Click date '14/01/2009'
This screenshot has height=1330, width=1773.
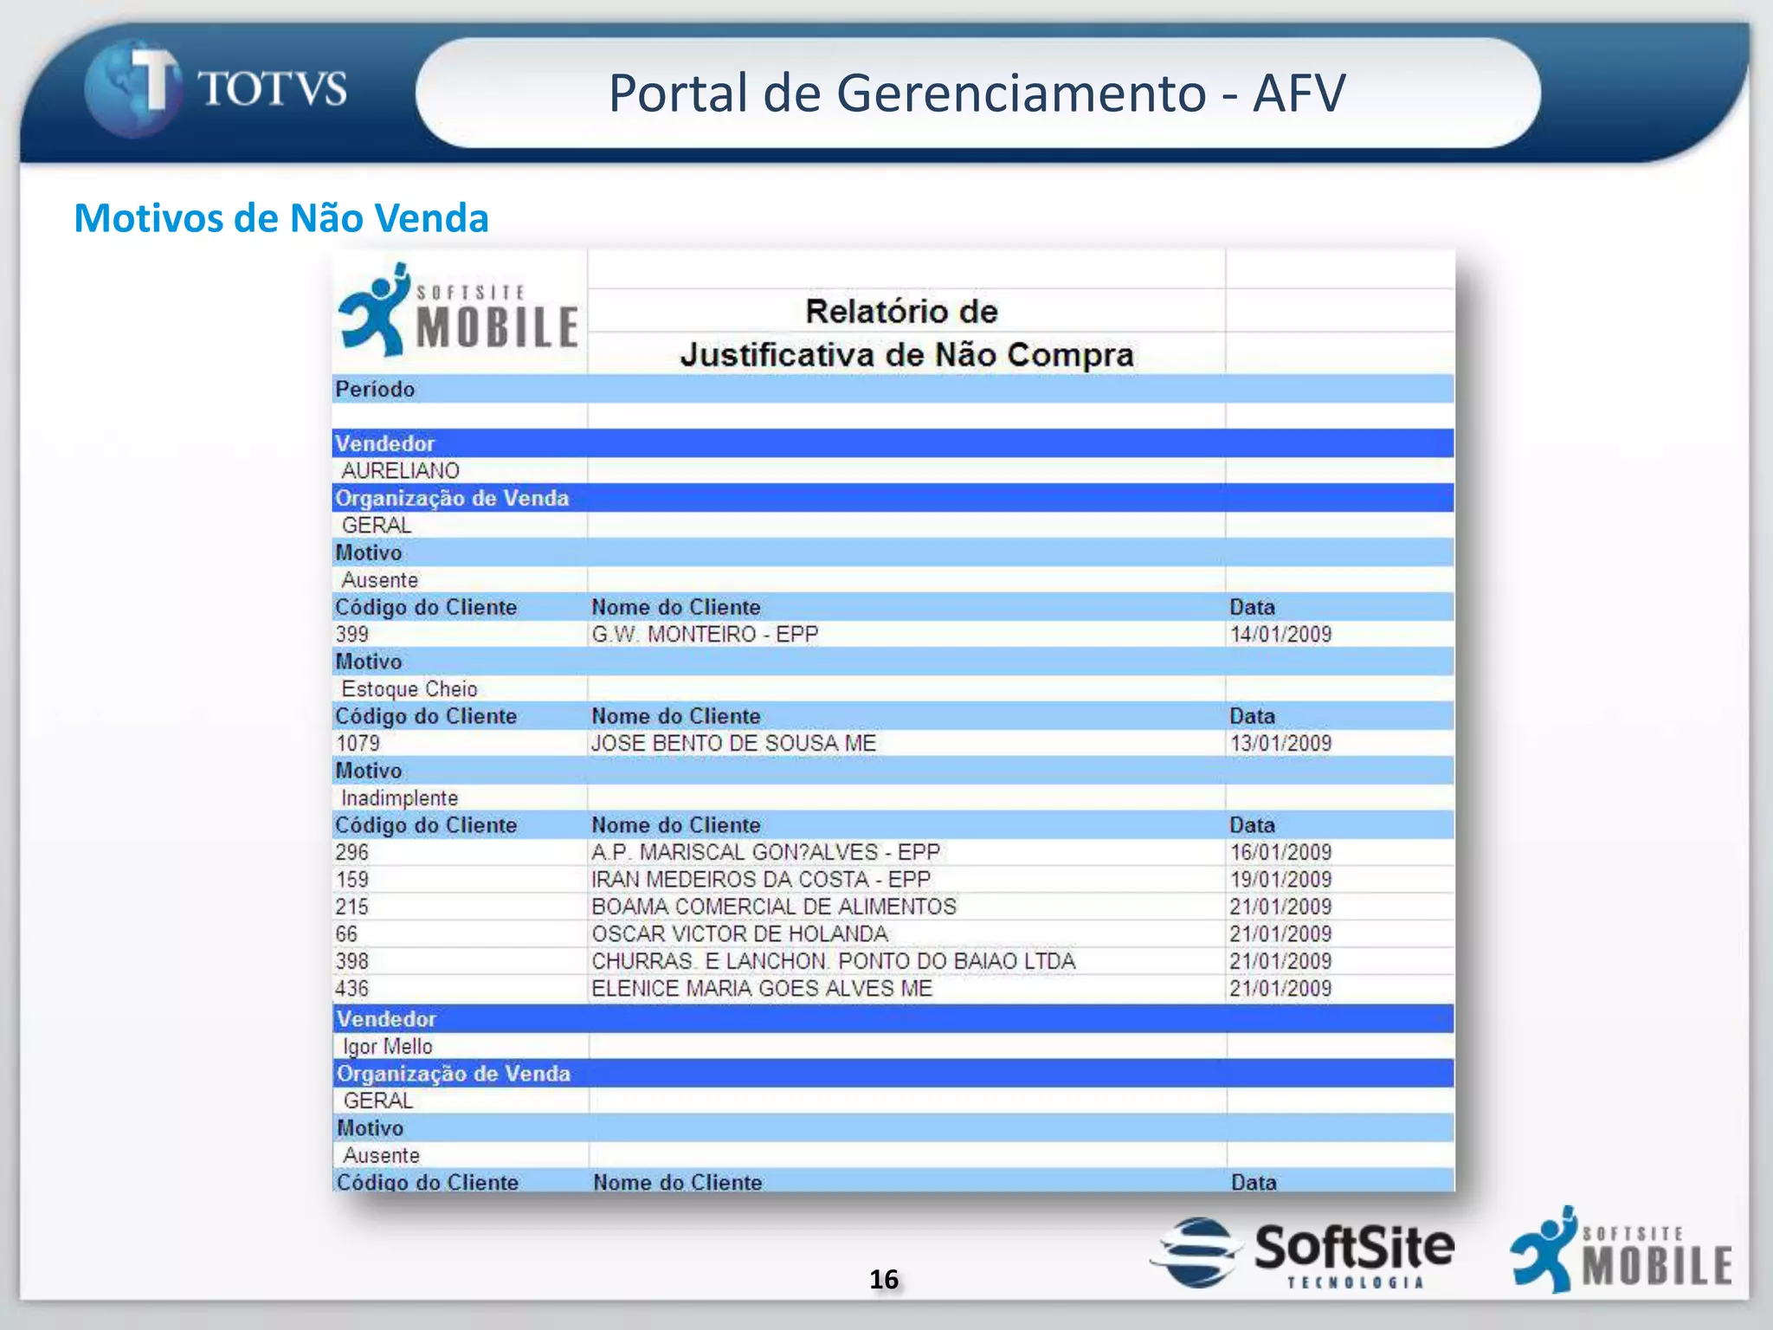coord(1280,634)
